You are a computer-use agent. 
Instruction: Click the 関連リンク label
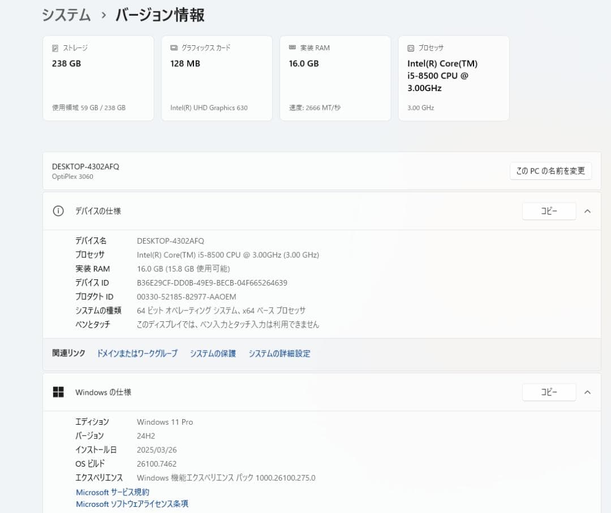pyautogui.click(x=68, y=353)
